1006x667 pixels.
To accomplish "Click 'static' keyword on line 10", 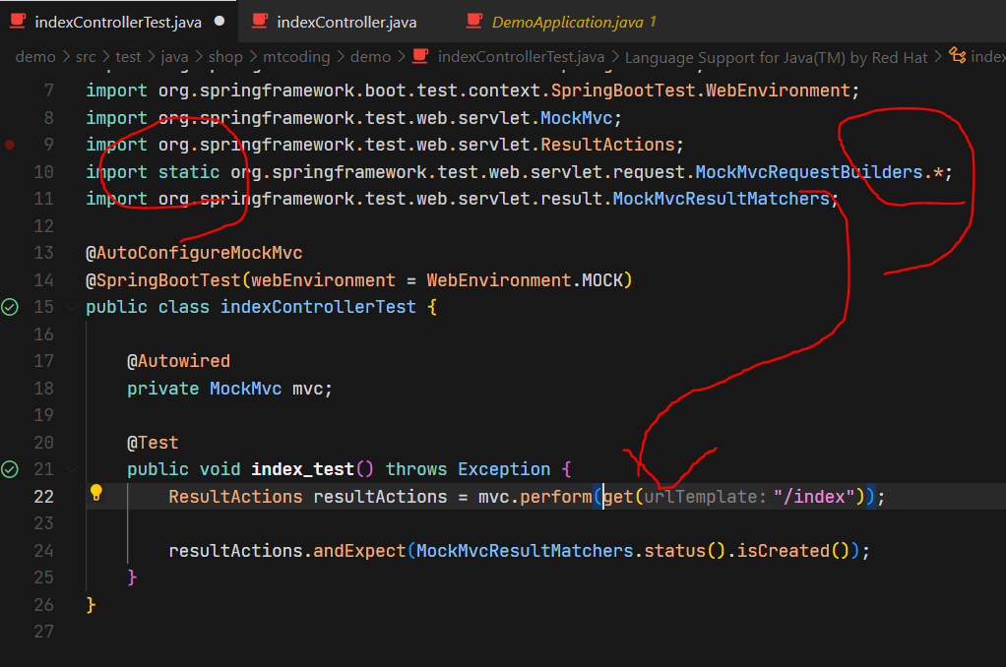I will [x=189, y=172].
